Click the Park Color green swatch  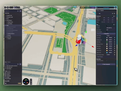(107, 42)
